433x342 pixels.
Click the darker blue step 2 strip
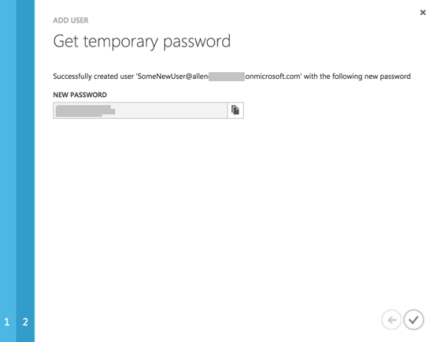[26, 171]
